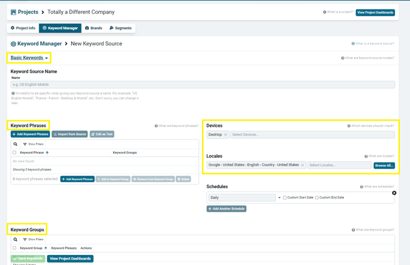
Task: Click Add Keyword Phrases button above table
Action: point(30,134)
